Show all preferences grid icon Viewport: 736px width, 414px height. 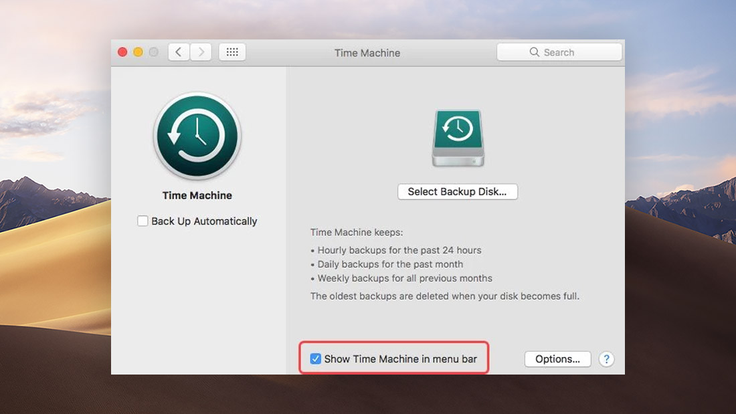click(x=232, y=52)
